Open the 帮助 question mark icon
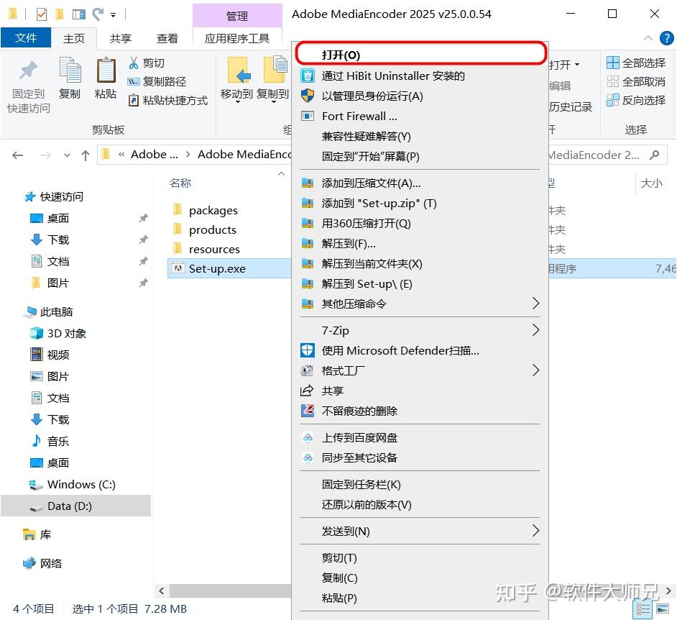The height and width of the screenshot is (620, 677). [x=668, y=38]
